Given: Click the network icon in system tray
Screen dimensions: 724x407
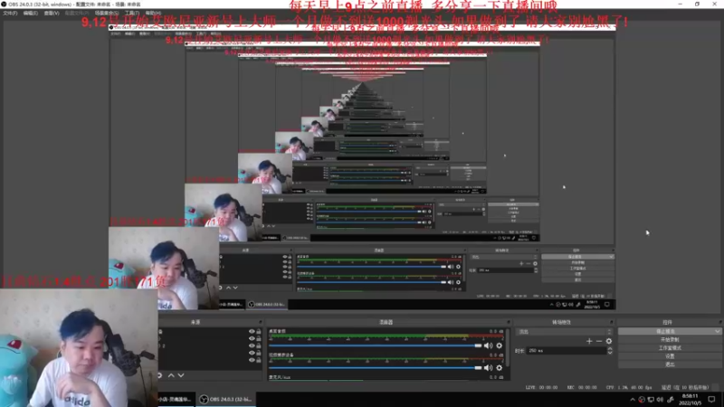Looking at the screenshot, I should [x=651, y=400].
